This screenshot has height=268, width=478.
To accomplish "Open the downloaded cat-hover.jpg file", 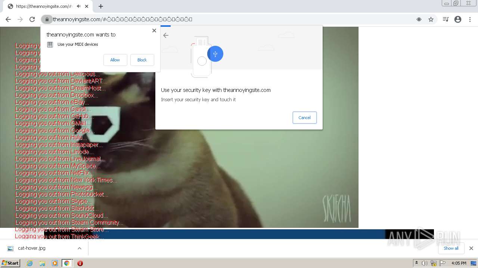I will click(x=32, y=248).
